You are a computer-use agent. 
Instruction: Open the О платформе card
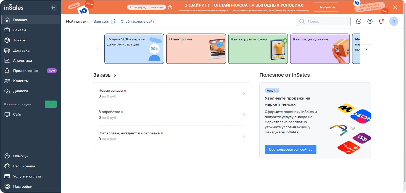[196, 49]
